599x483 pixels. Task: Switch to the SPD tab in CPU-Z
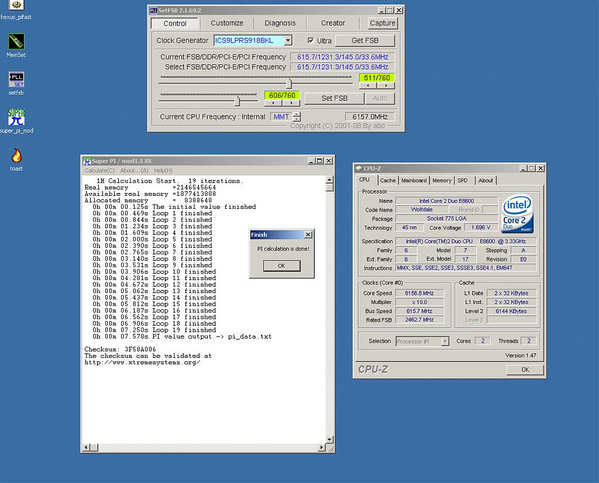click(x=463, y=181)
